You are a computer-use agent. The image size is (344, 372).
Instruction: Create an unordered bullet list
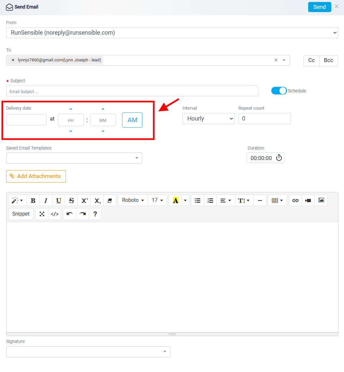[x=197, y=201]
